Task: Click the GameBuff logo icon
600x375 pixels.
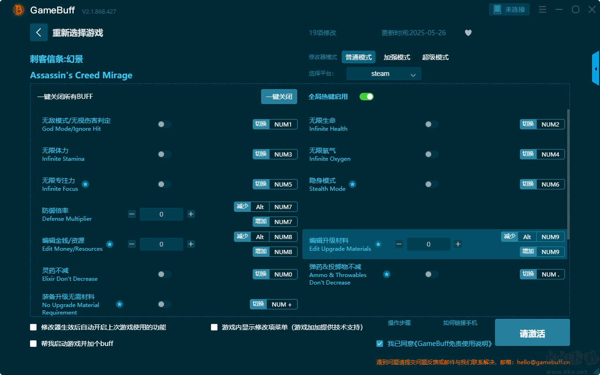Action: pyautogui.click(x=19, y=10)
